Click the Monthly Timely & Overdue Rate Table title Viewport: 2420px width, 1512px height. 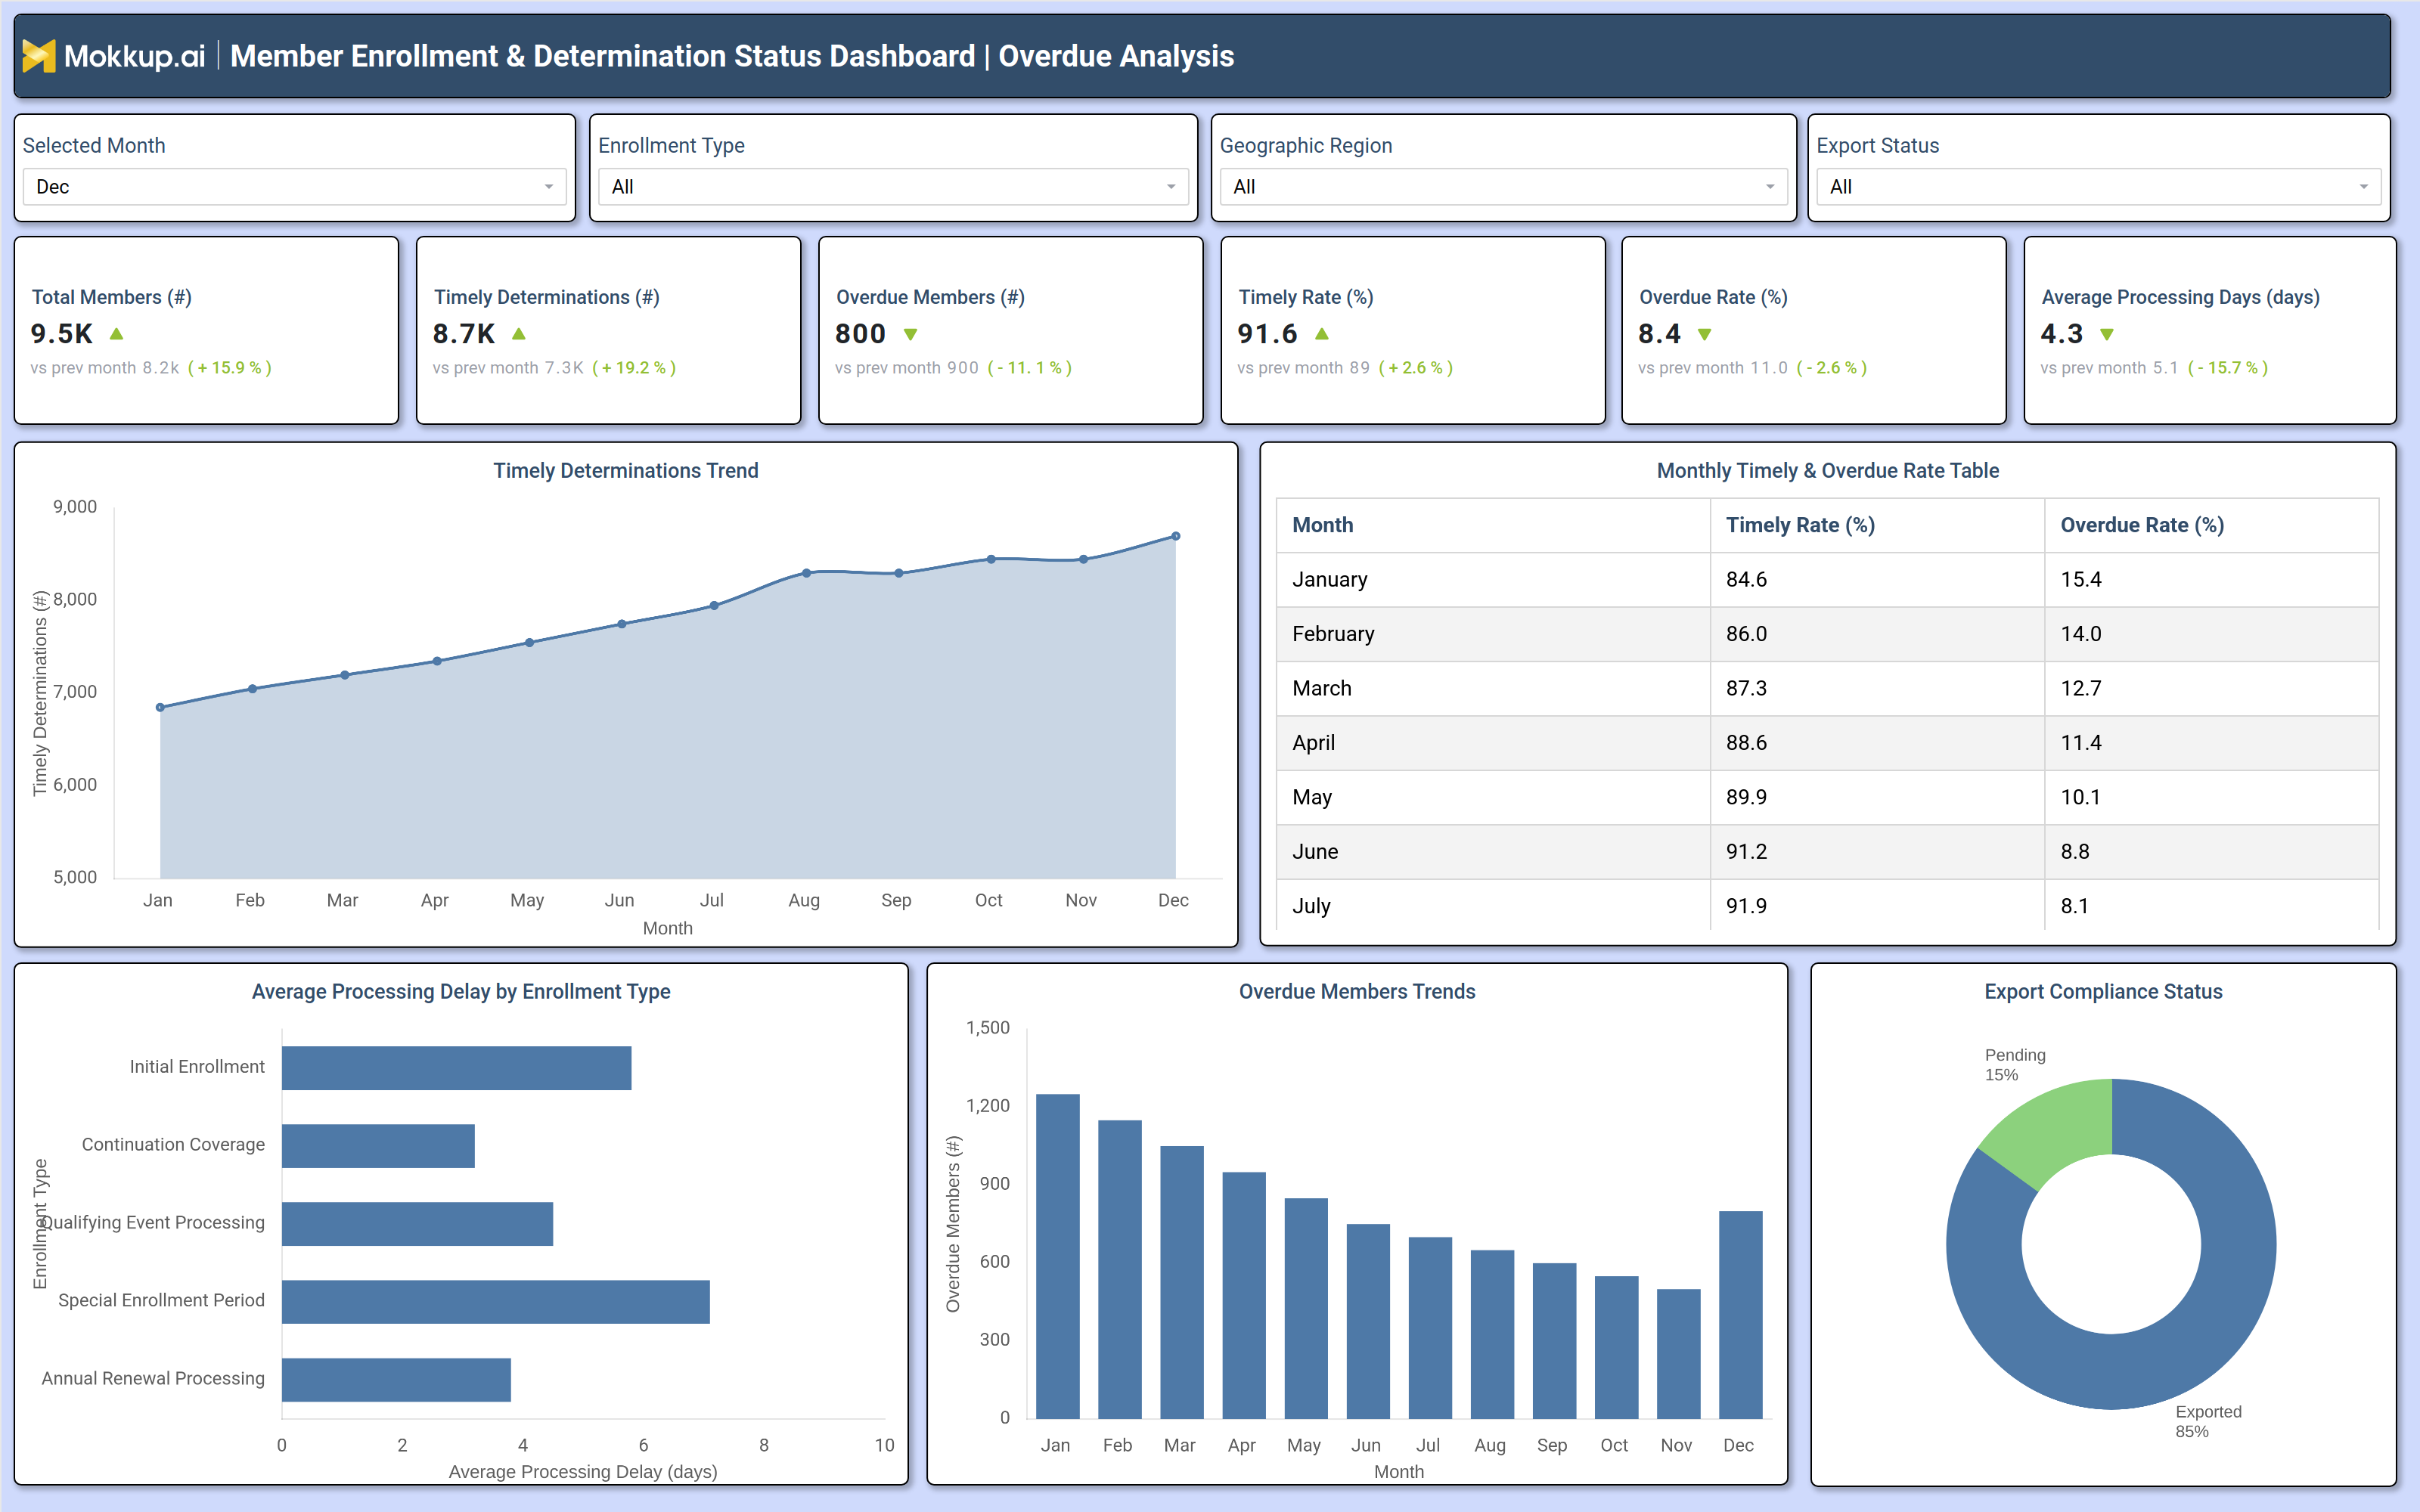coord(1827,471)
